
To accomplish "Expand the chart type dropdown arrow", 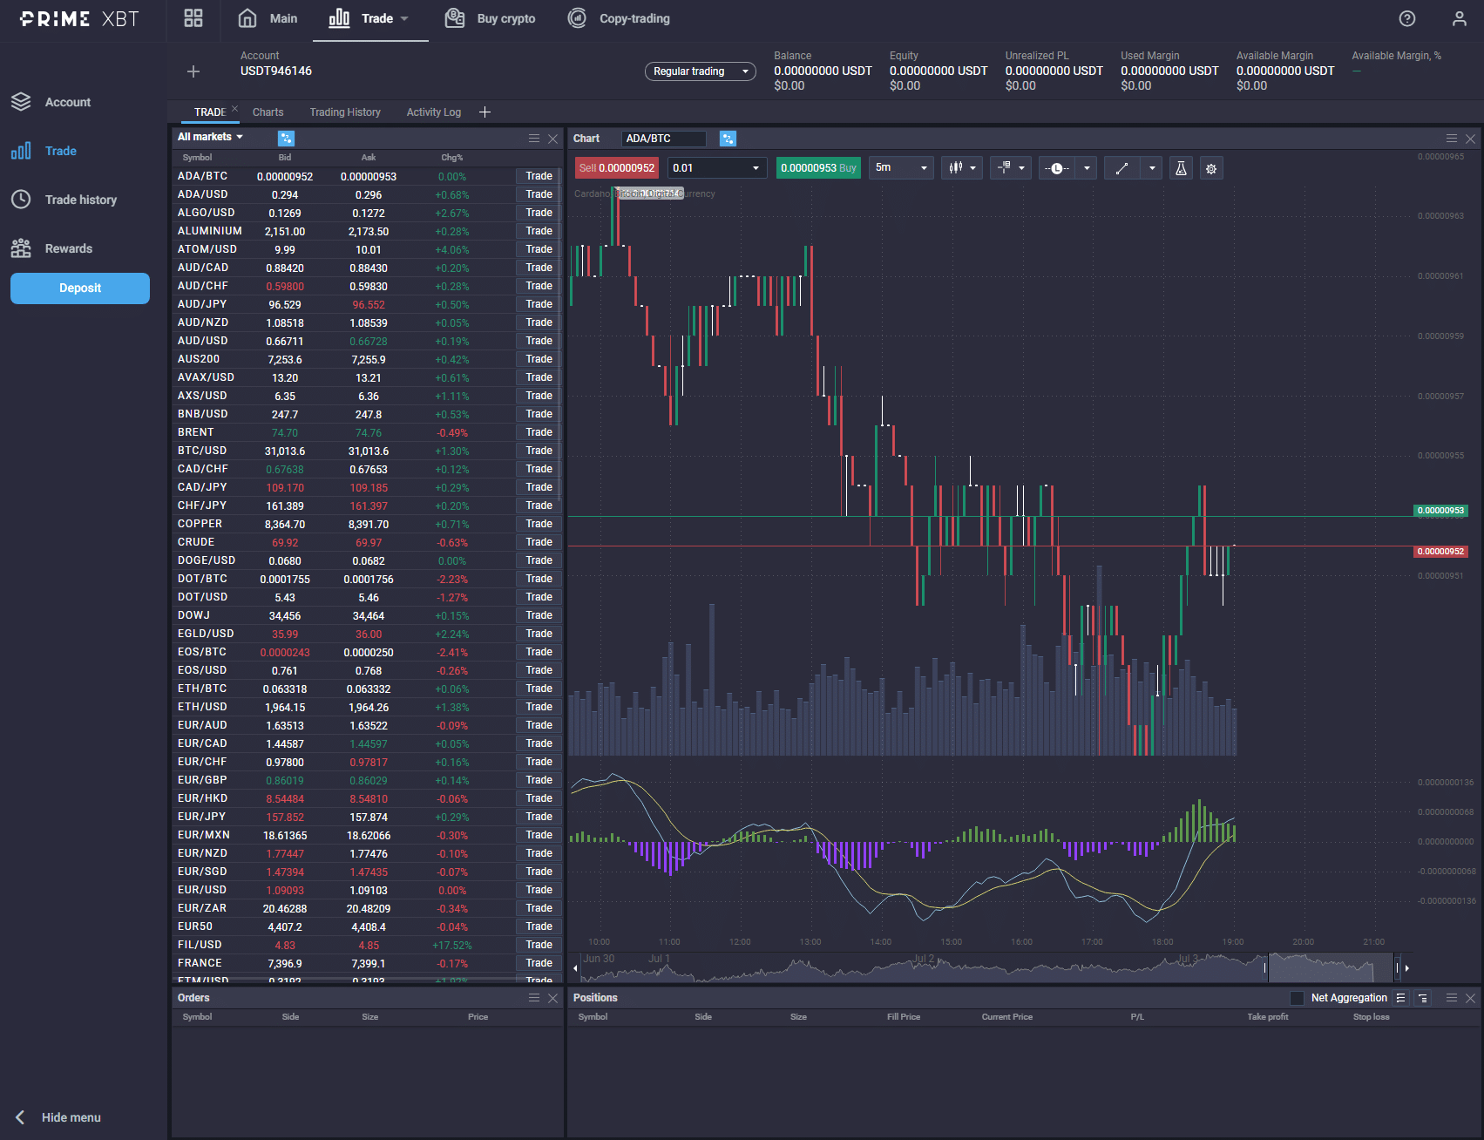I will [973, 168].
